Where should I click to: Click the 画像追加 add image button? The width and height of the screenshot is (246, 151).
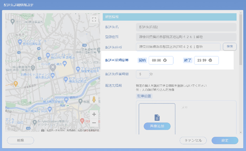(x=157, y=126)
